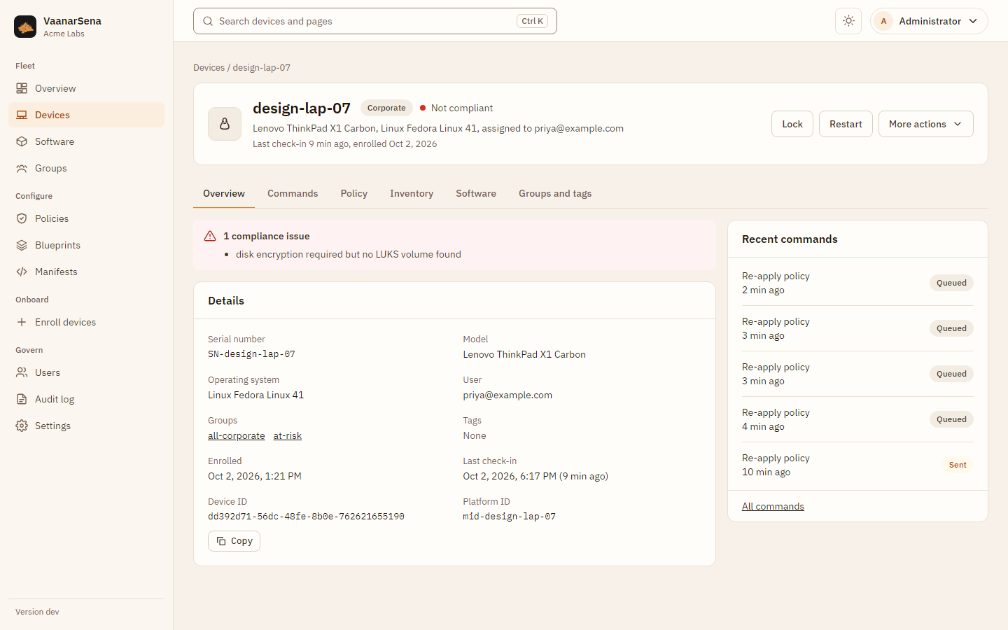Follow the All commands link
The height and width of the screenshot is (630, 1008).
[x=773, y=506]
